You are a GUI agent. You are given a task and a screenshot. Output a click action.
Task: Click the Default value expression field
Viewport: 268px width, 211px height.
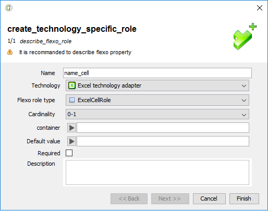(163, 141)
